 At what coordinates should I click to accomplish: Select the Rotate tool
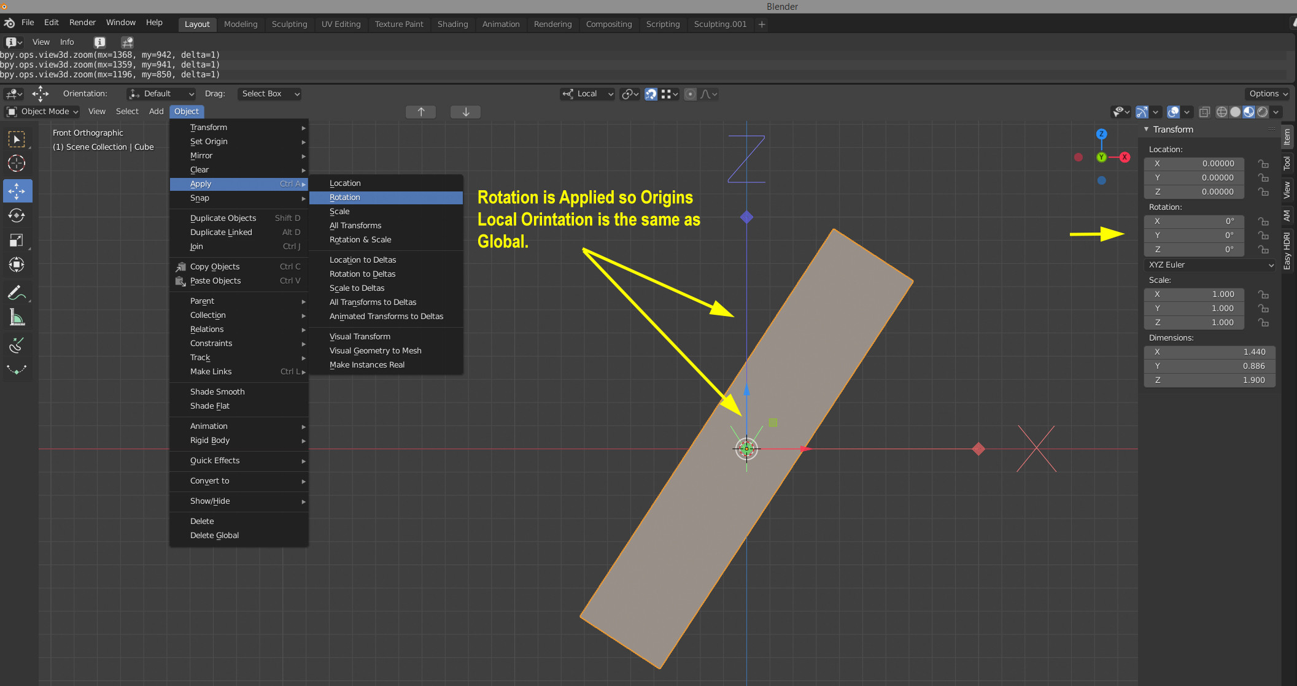click(x=17, y=215)
